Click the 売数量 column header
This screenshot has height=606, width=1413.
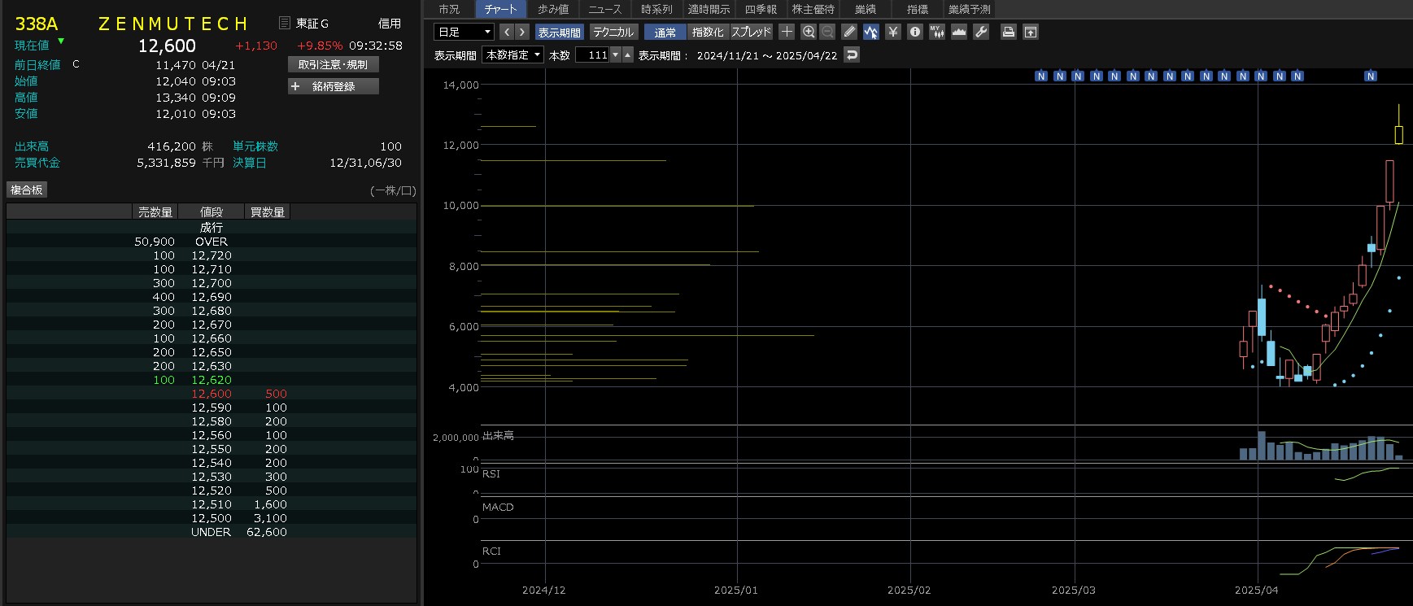[155, 212]
